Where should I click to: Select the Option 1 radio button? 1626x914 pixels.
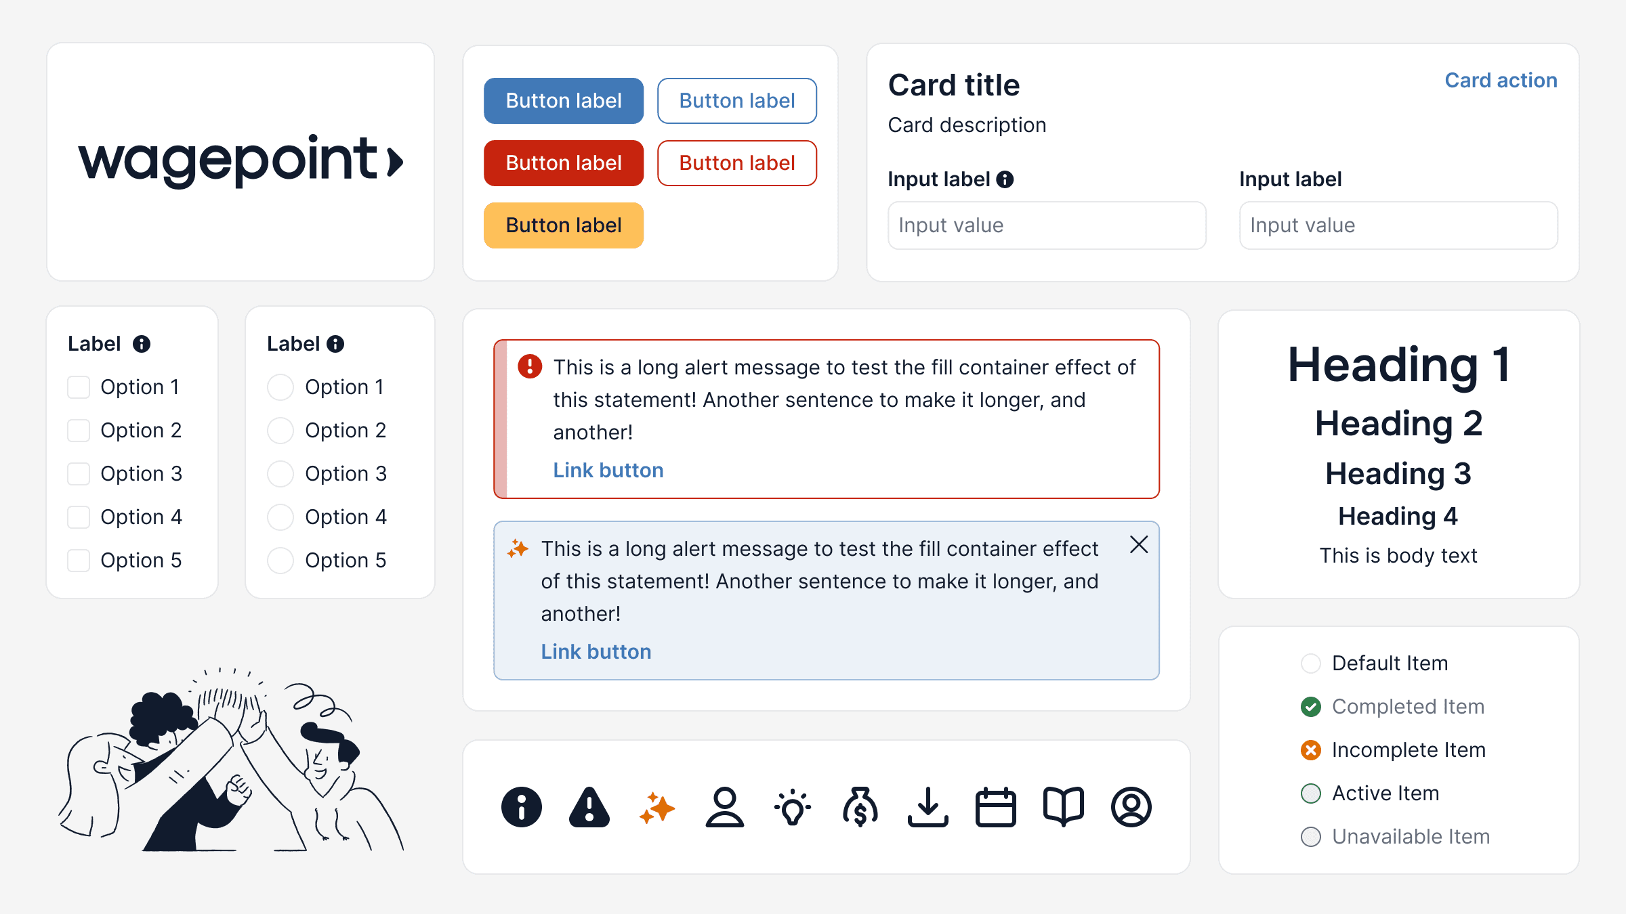(x=280, y=387)
